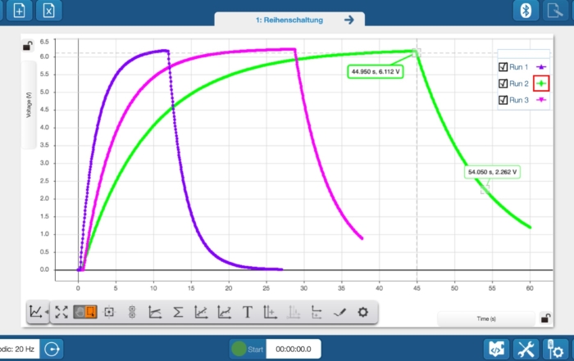Open graph properties gear icon
Image resolution: width=574 pixels, height=361 pixels.
pyautogui.click(x=363, y=312)
